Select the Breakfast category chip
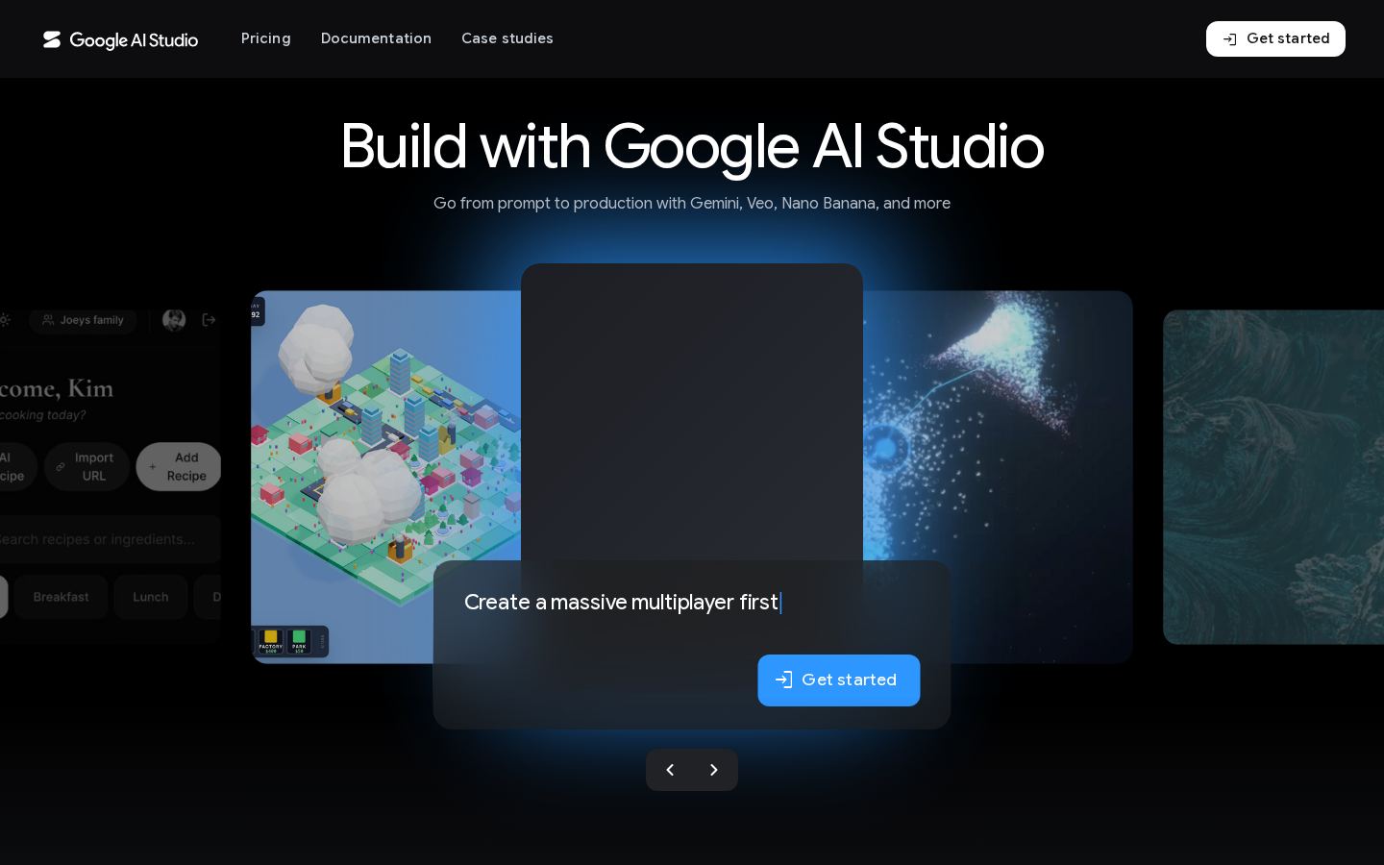Image resolution: width=1384 pixels, height=865 pixels. (61, 597)
